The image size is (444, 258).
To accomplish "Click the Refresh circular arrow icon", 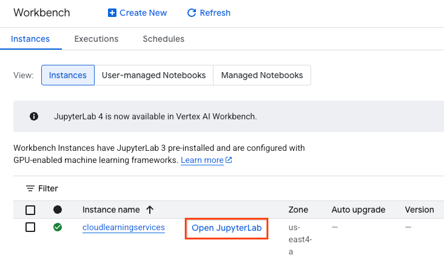I will click(192, 13).
